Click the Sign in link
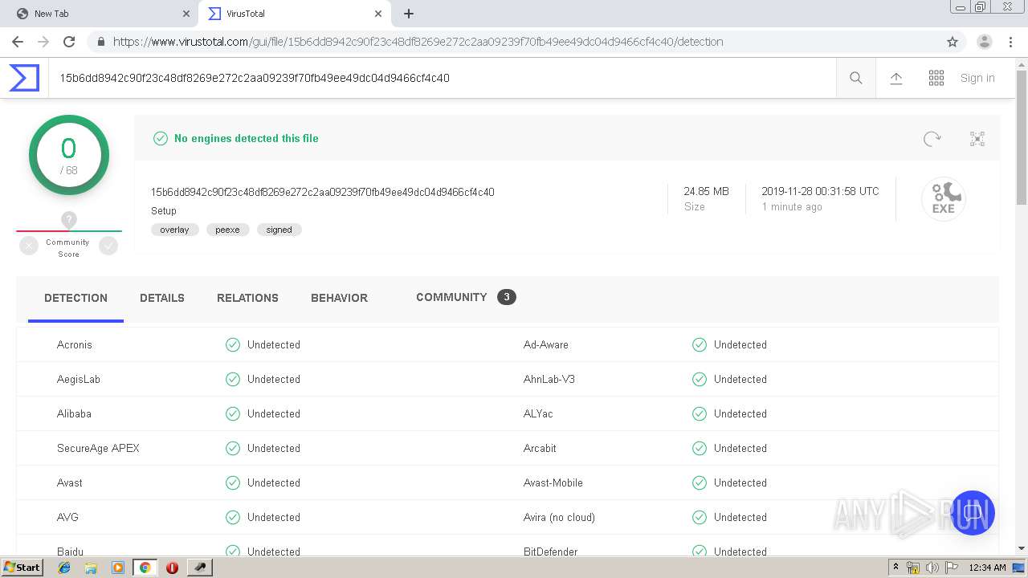The image size is (1028, 578). pos(977,78)
